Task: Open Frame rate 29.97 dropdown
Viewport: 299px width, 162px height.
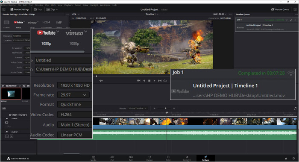Action: coord(73,95)
